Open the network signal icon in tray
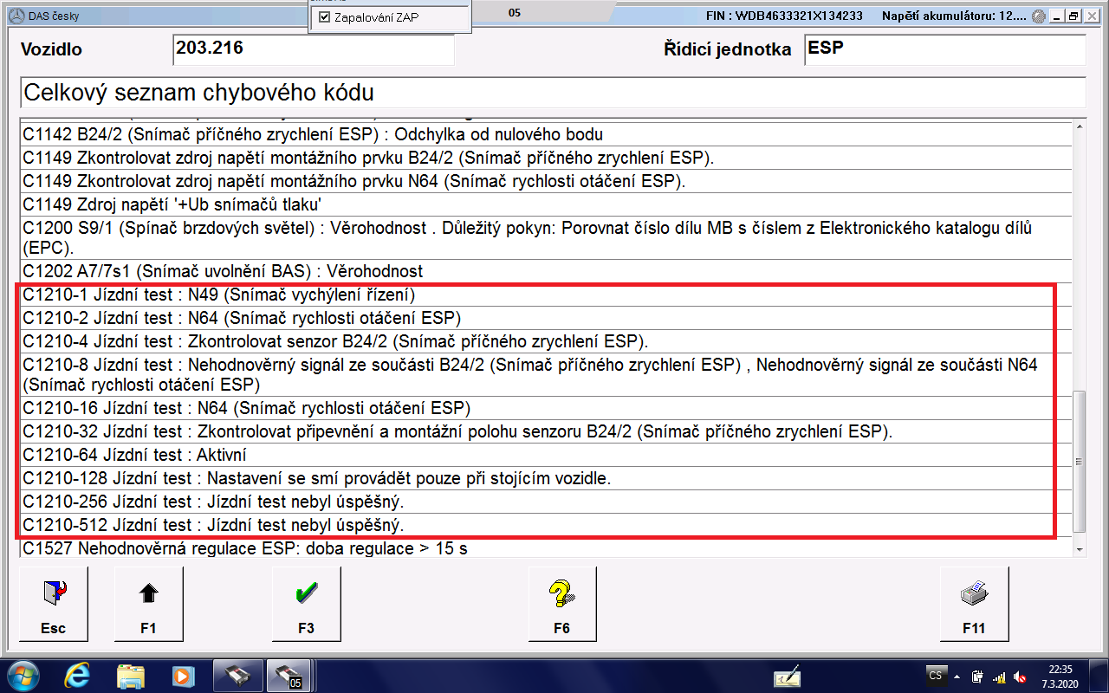The width and height of the screenshot is (1109, 693). 999,676
